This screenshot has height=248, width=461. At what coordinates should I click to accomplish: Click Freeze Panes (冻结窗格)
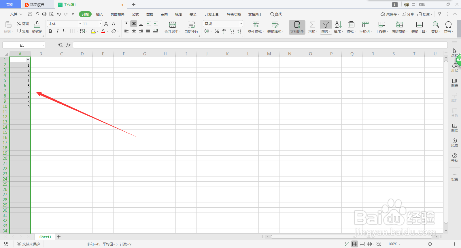point(400,27)
